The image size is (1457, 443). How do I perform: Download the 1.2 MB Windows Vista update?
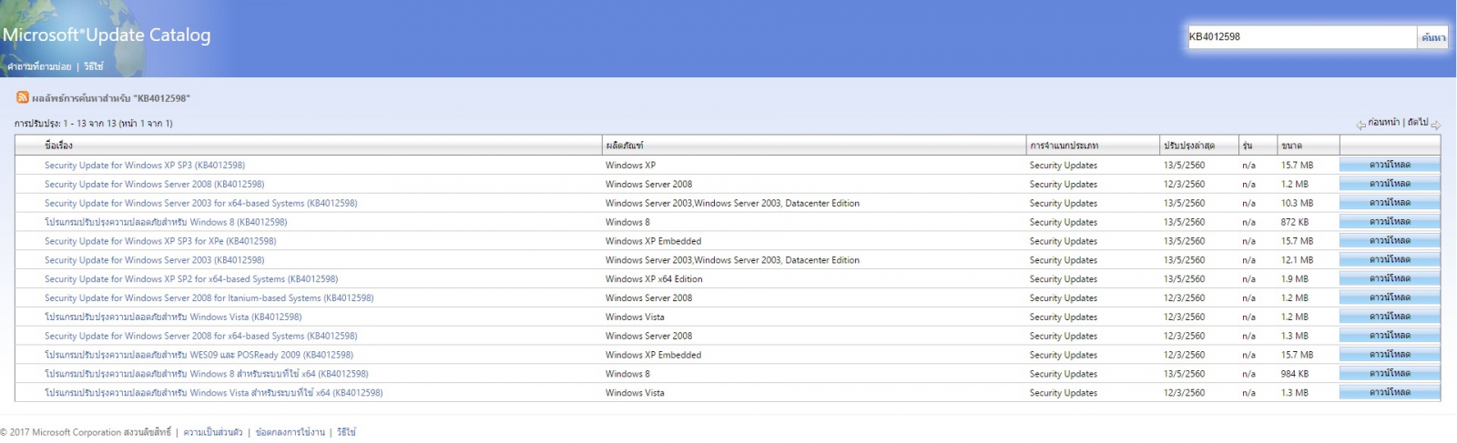click(1390, 317)
